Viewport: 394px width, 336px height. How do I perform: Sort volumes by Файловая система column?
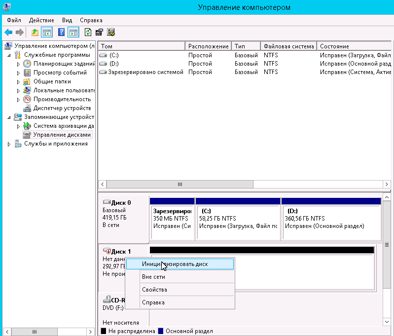click(288, 46)
